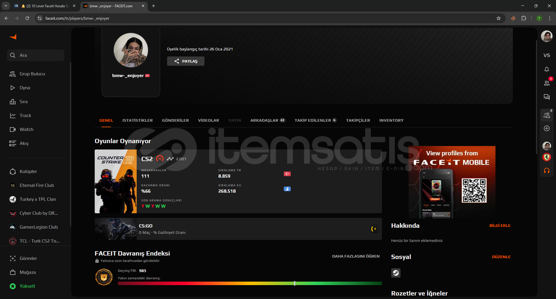The image size is (556, 299).
Task: Click the EU flag beside SIRALAMA EU
Action: 287,189
